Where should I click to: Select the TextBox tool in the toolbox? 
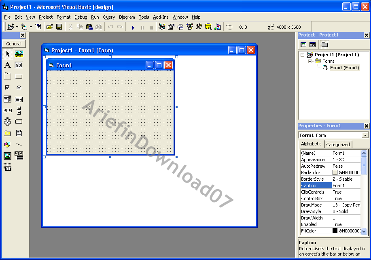tap(19, 65)
